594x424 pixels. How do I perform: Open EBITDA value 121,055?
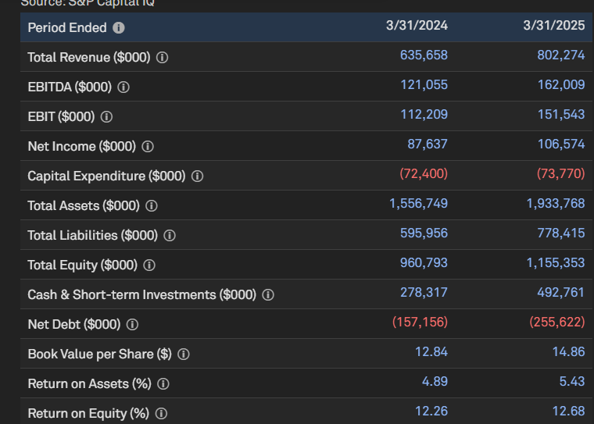424,85
